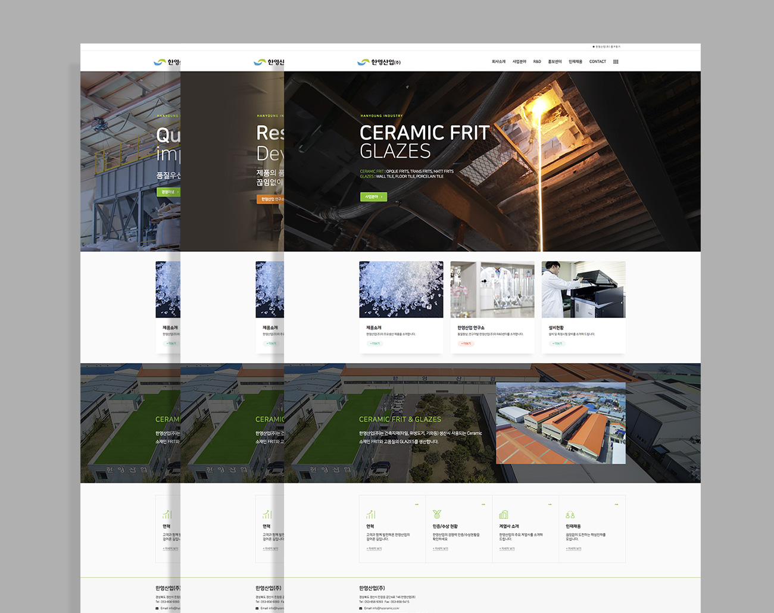Image resolution: width=774 pixels, height=613 pixels.
Task: Click the green CERAMIC FRIT & GLAZES heading on the front page
Action: (x=400, y=420)
